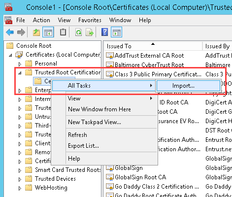Expand the Personal folder tree arrow
232x197 pixels.
[x=20, y=64]
